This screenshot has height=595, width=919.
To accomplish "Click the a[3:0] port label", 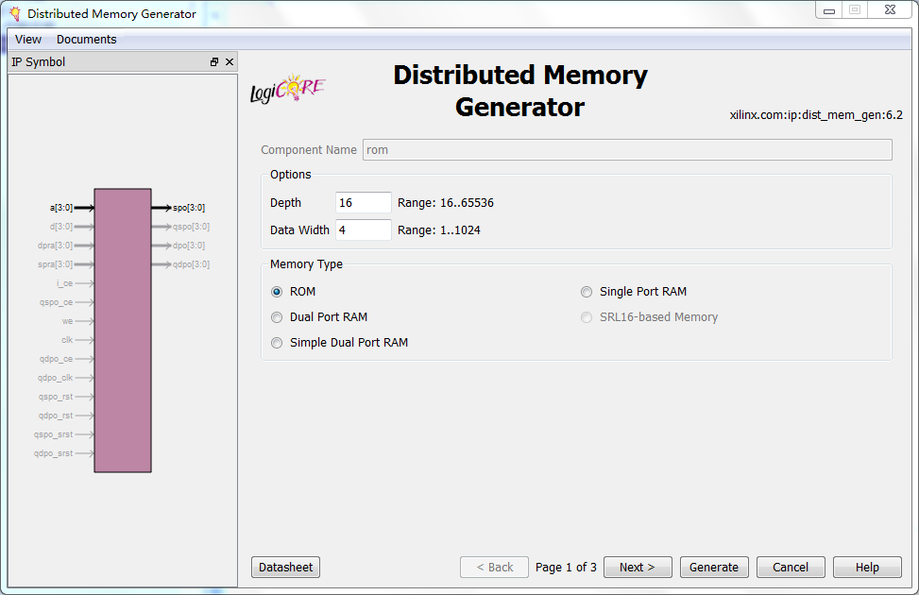I will coord(61,208).
